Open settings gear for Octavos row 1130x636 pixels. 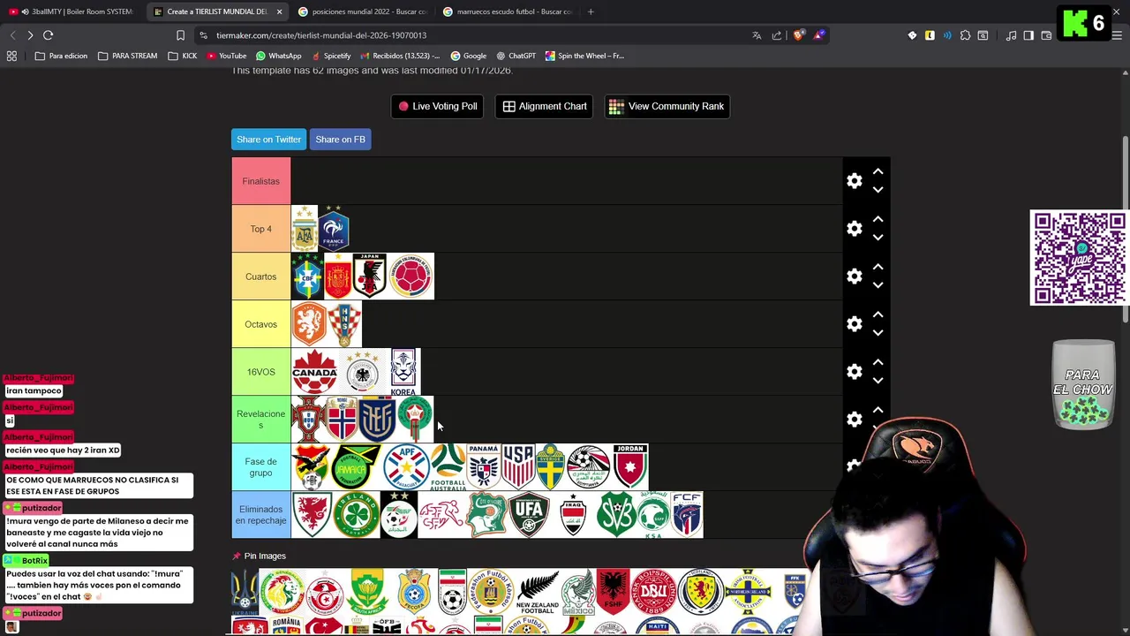pos(854,324)
